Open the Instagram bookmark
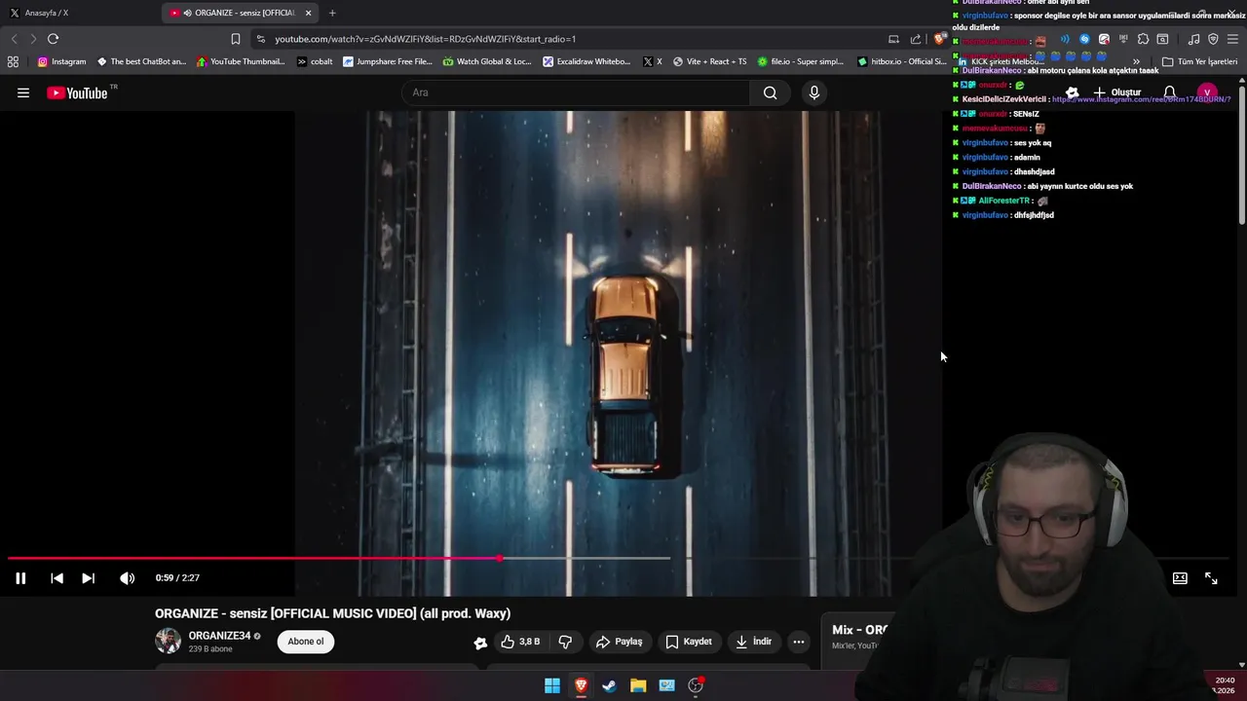This screenshot has width=1247, height=701. coord(61,61)
